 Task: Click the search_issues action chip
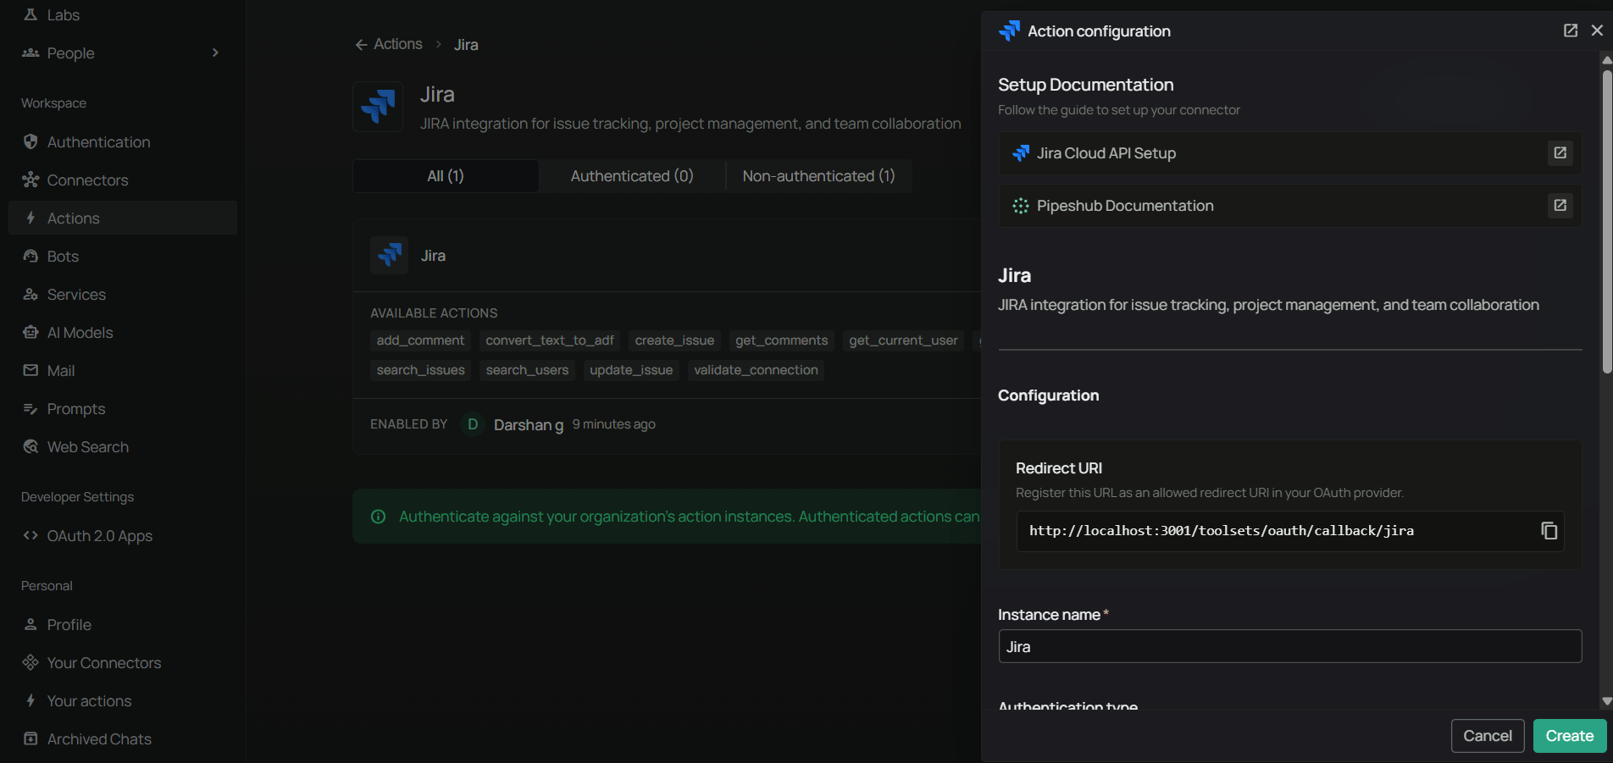420,370
